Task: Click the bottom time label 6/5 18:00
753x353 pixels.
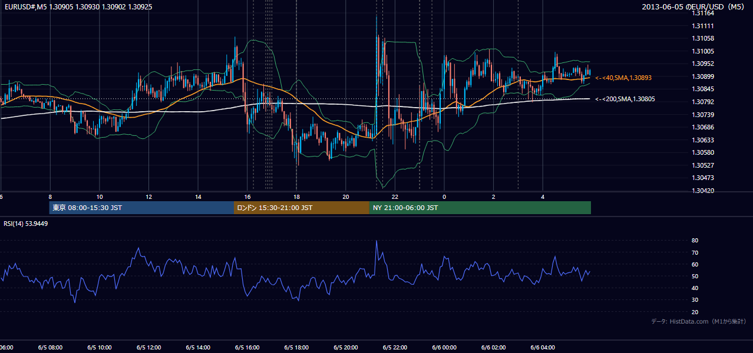Action: click(296, 348)
